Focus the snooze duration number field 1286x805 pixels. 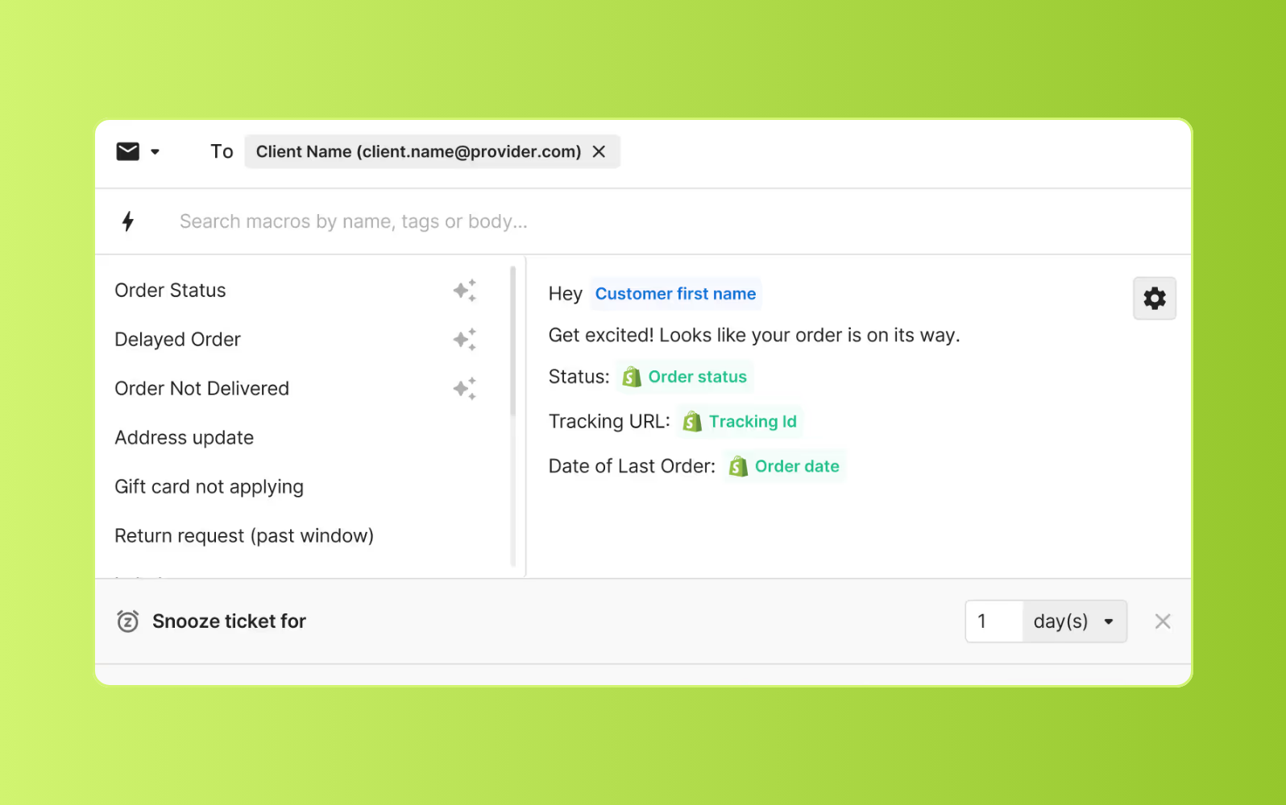point(994,621)
